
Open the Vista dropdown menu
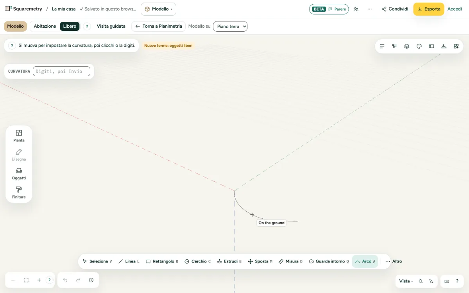coord(406,281)
